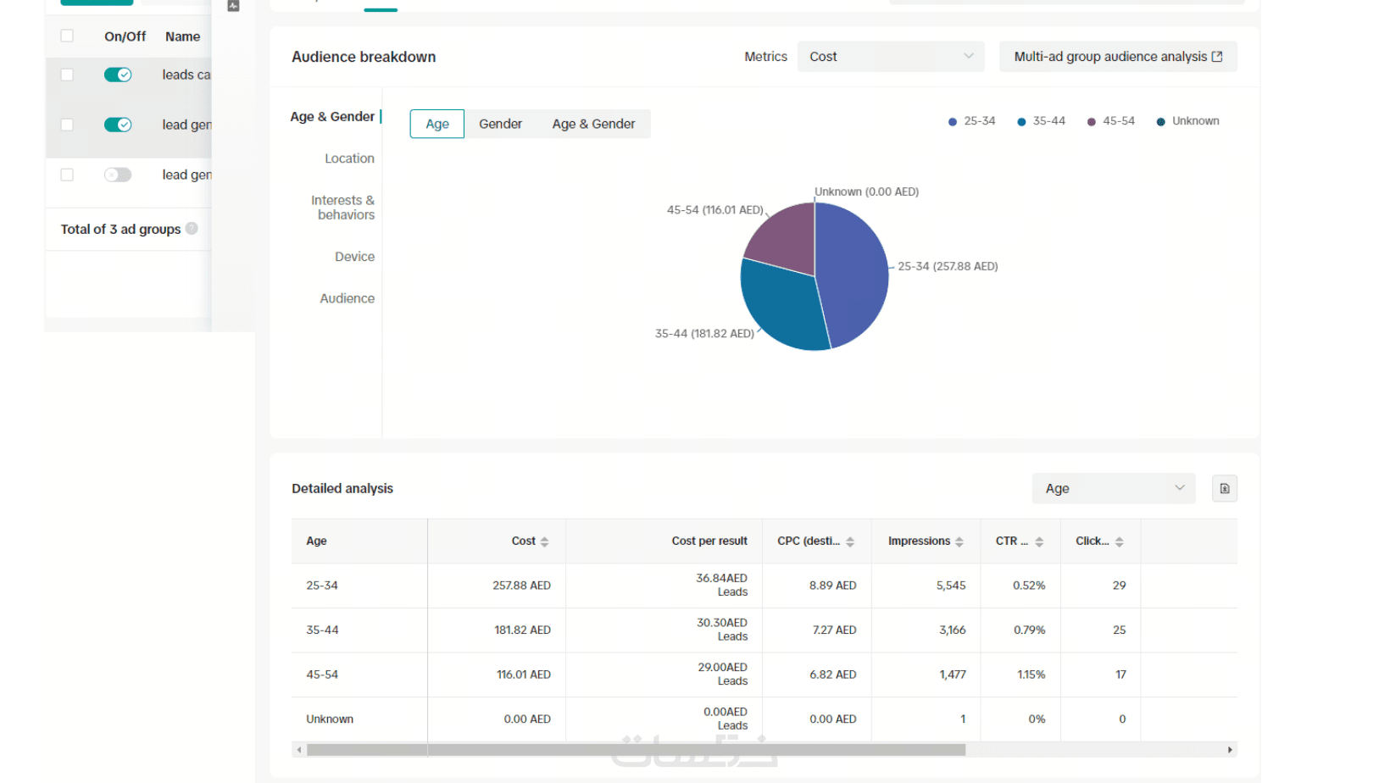
Task: Turn on the third ad group's disabled switch
Action: (x=118, y=175)
